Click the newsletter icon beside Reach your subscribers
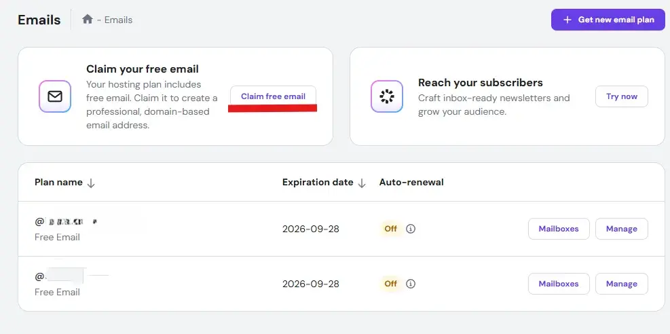 coord(387,96)
